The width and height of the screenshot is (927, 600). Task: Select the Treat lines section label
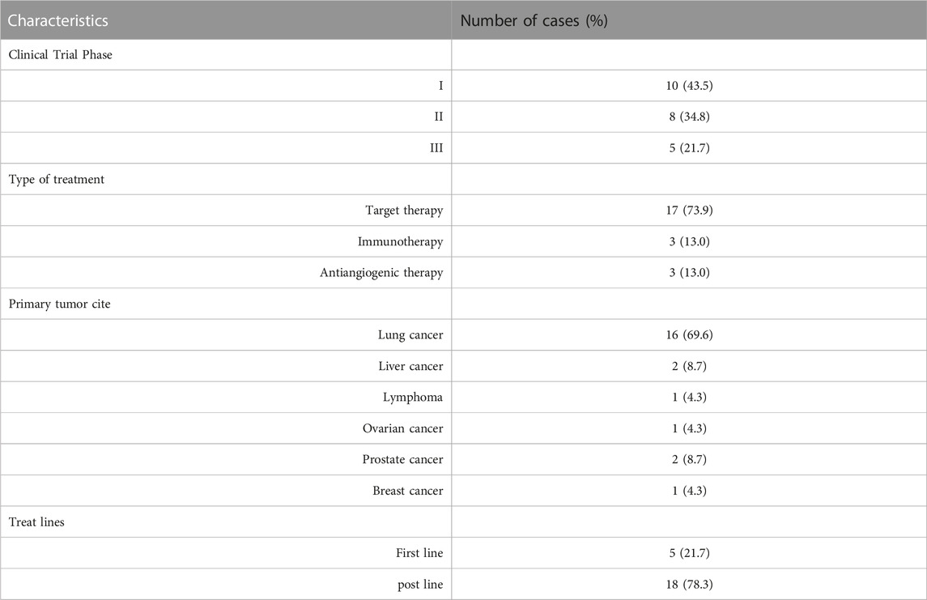[x=36, y=522]
